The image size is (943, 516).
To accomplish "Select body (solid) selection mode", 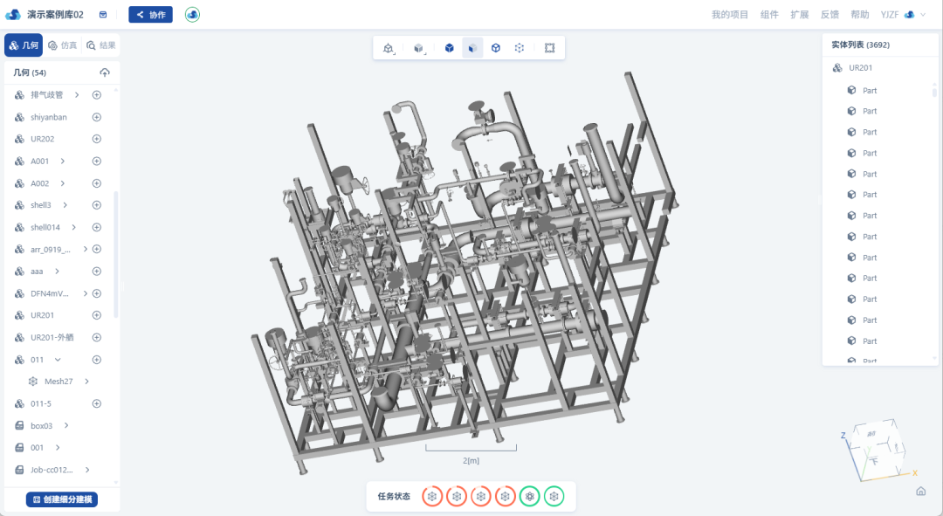I will (x=450, y=48).
